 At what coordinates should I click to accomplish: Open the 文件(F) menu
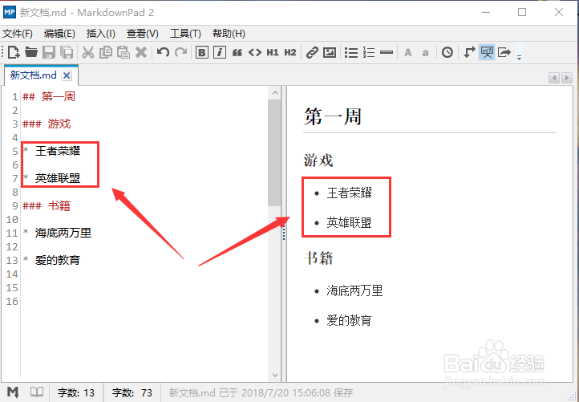[18, 34]
